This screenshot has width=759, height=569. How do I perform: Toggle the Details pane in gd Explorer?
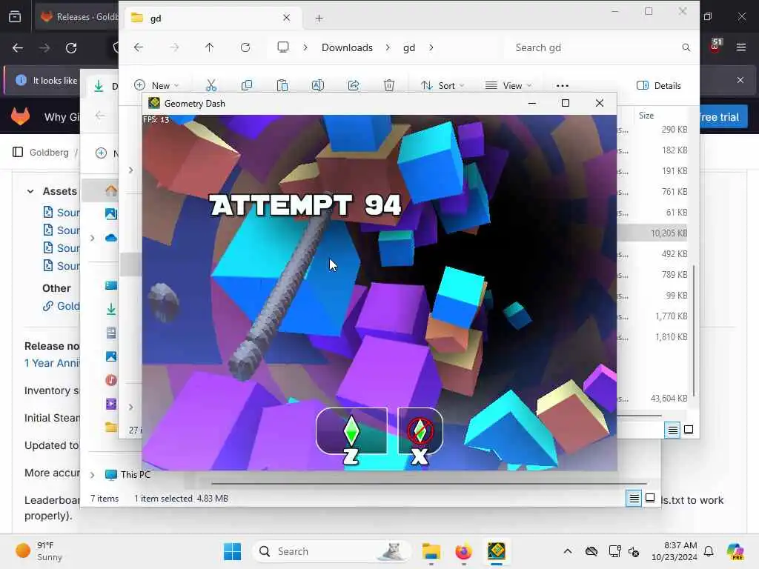point(658,86)
